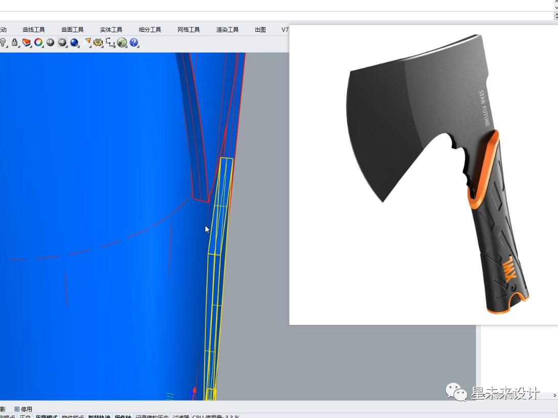Select the blue sphere rendered mode icon
Viewport: 558px width, 418px height.
tap(74, 42)
